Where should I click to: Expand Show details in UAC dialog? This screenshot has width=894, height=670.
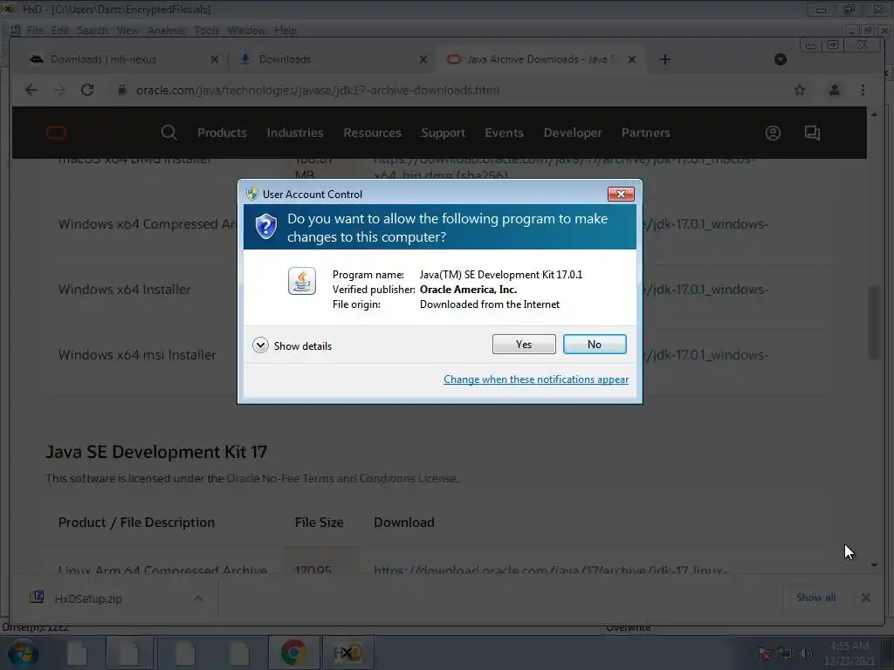pos(292,345)
